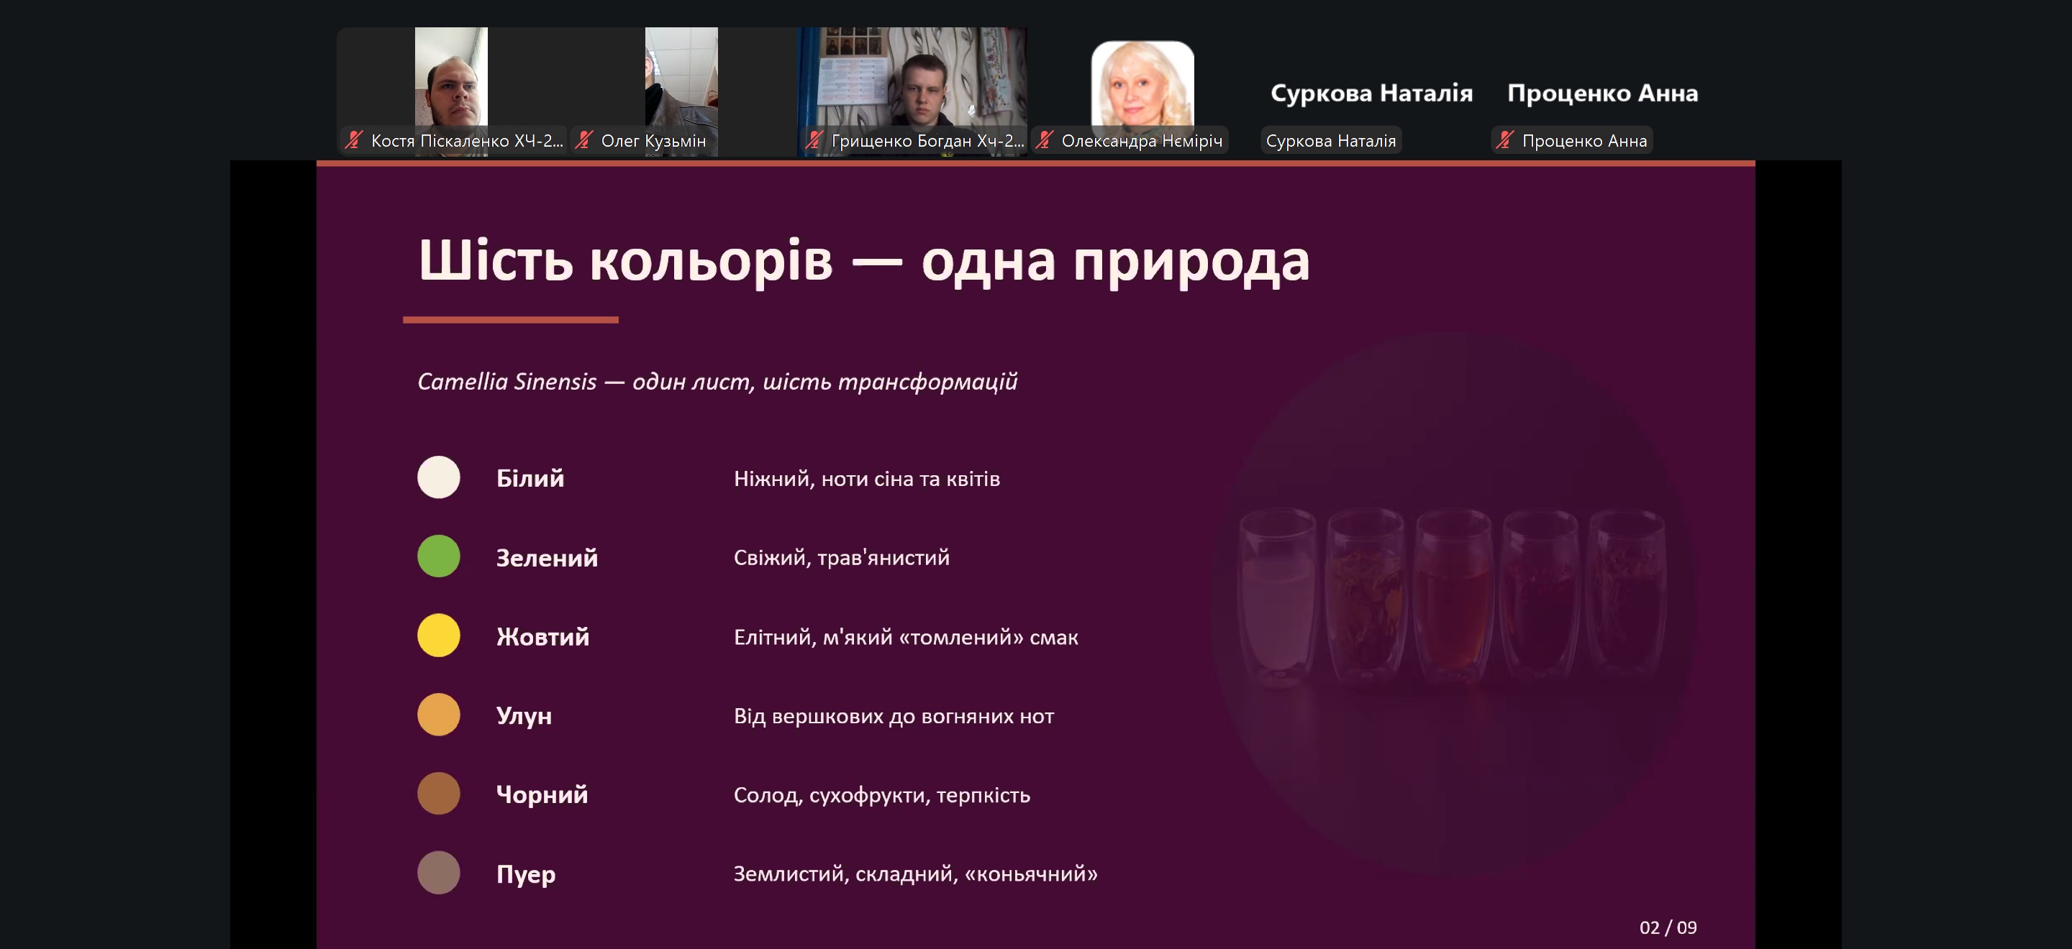The height and width of the screenshot is (949, 2072).
Task: Click muted mic icon beside Проценко Анна label
Action: coord(1505,141)
